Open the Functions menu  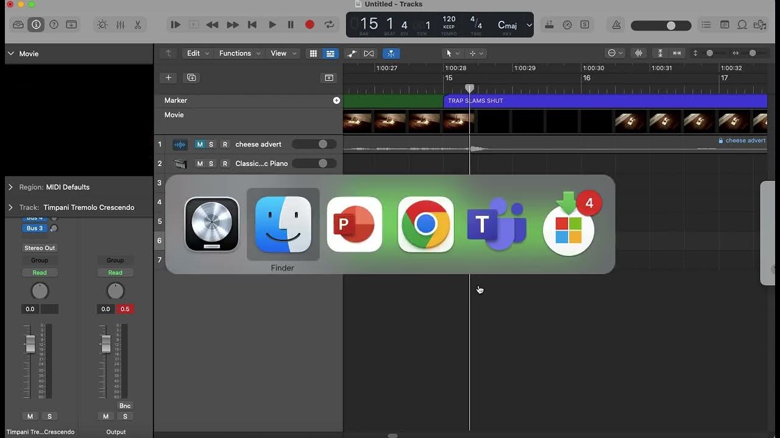tap(239, 54)
